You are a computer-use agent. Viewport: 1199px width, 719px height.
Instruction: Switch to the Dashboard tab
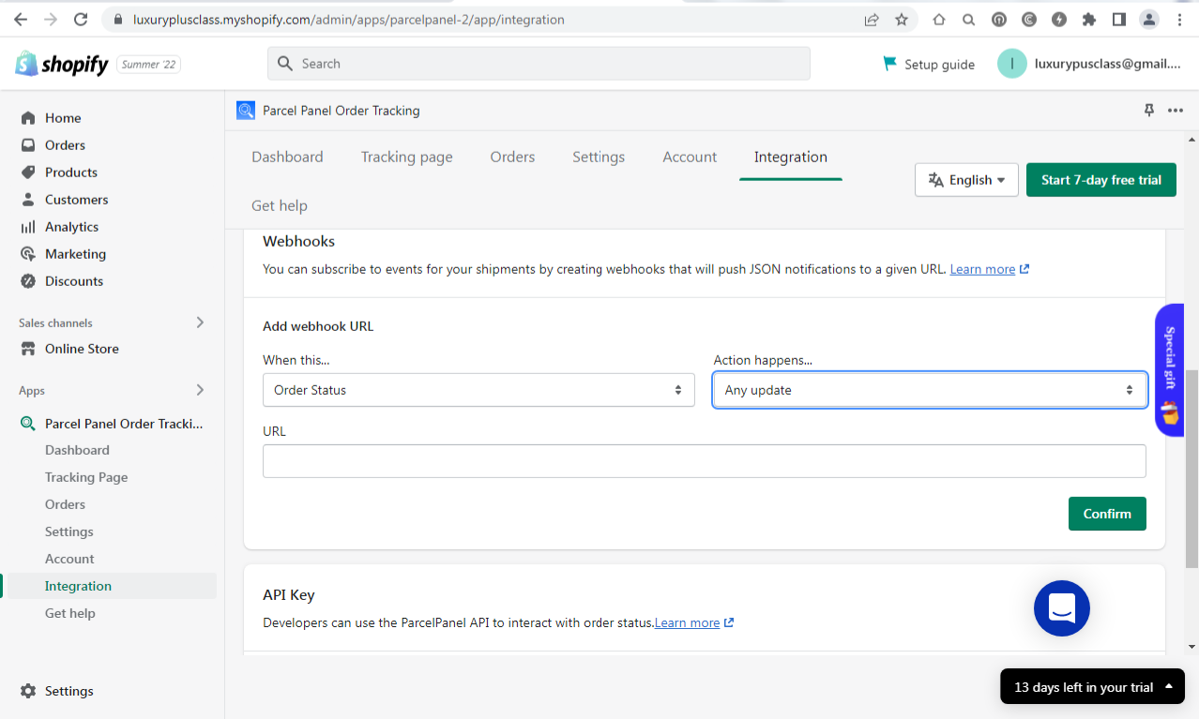[x=287, y=157]
